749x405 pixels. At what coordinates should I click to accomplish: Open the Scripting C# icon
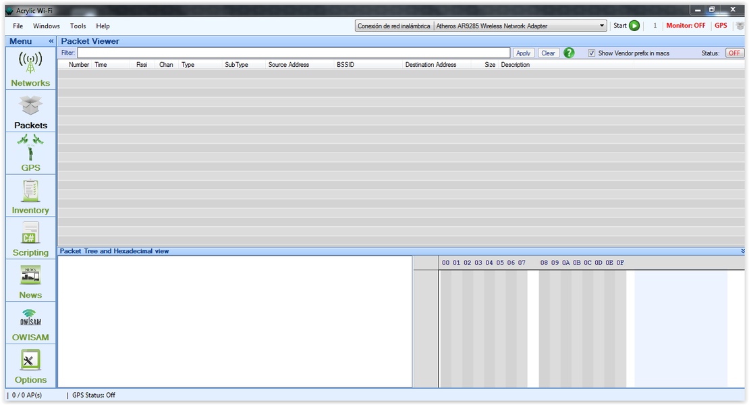coord(30,234)
